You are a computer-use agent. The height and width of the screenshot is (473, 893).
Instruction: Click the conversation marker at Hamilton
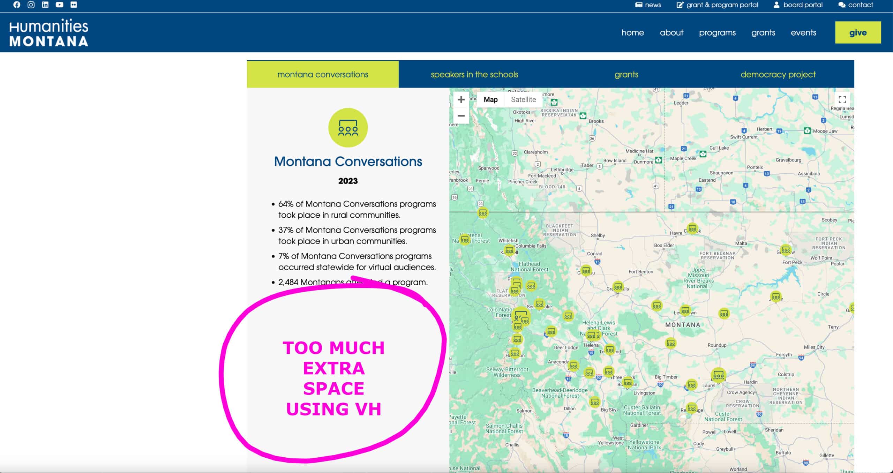pyautogui.click(x=515, y=353)
